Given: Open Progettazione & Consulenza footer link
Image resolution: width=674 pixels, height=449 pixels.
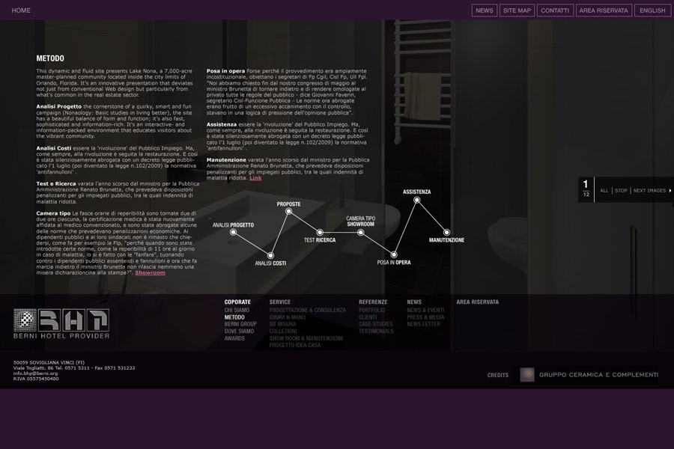Looking at the screenshot, I should 307,310.
